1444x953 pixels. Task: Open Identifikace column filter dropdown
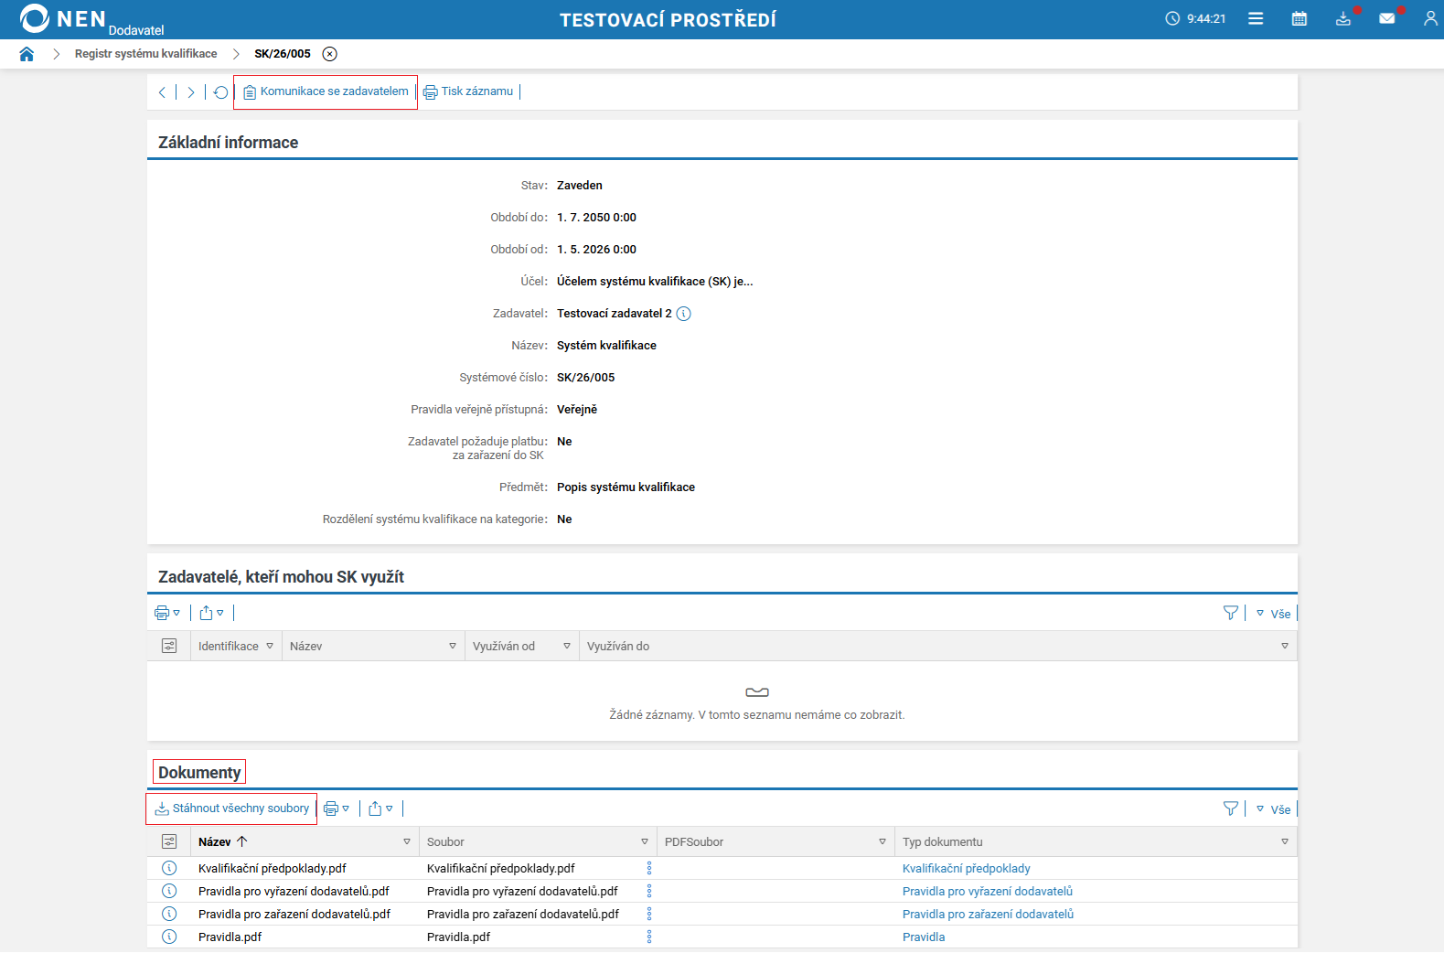[x=270, y=646]
